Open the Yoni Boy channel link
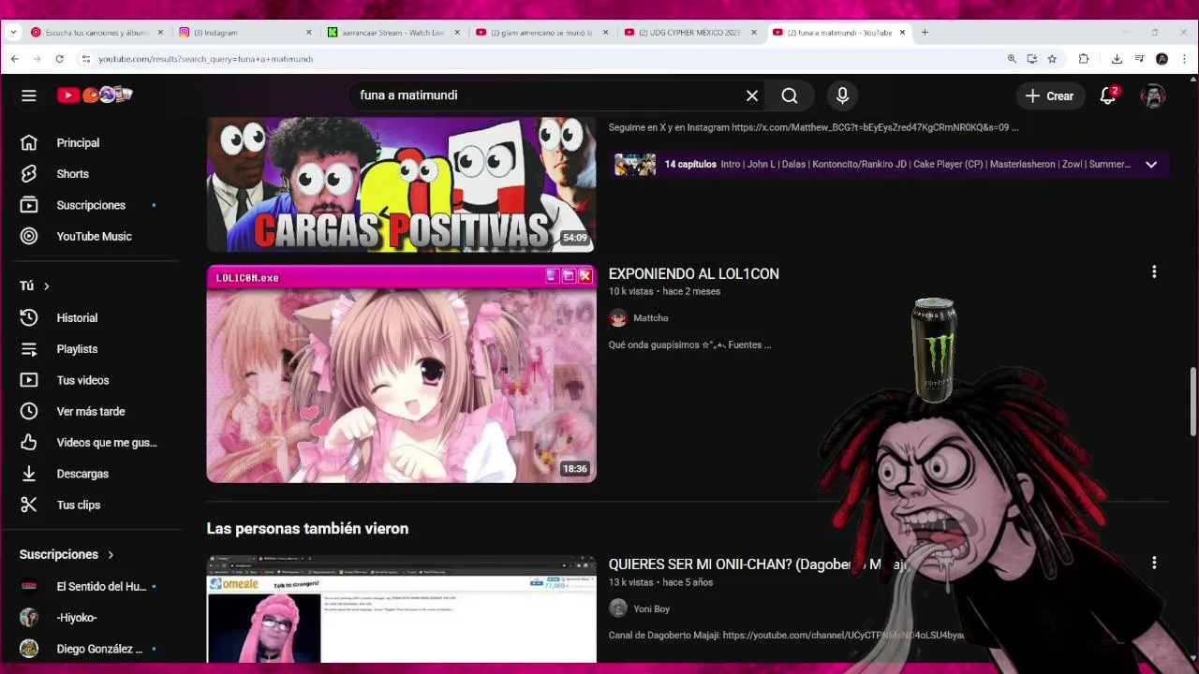 coord(651,608)
